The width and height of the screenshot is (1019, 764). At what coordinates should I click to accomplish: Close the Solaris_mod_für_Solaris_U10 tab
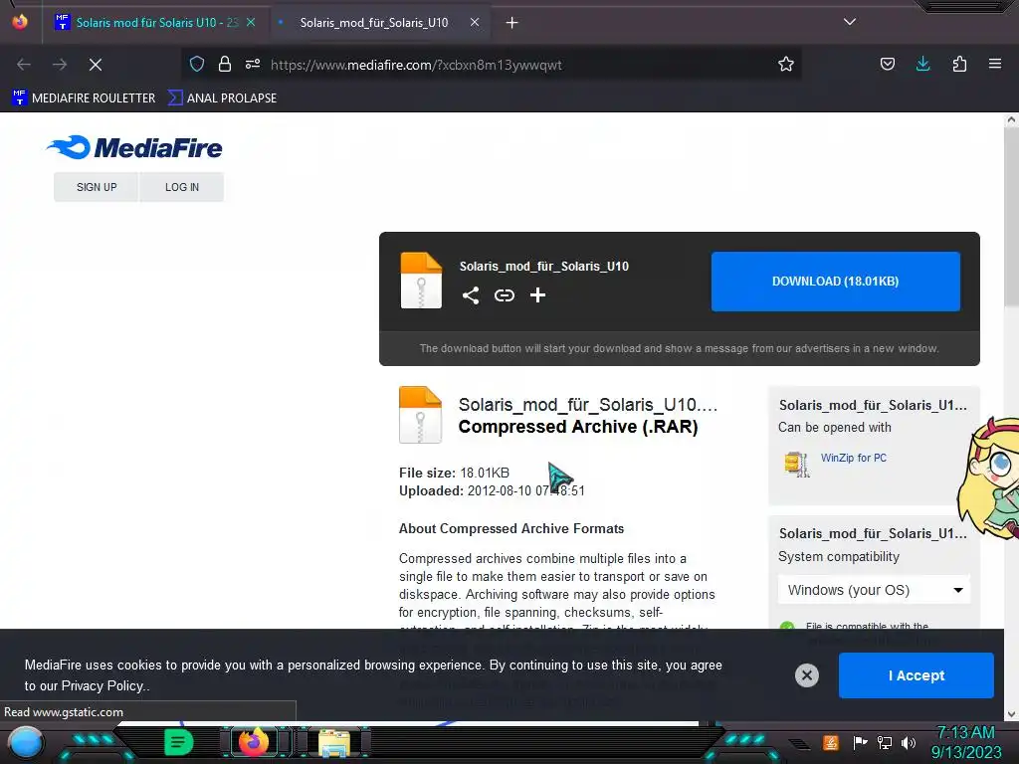click(x=475, y=22)
